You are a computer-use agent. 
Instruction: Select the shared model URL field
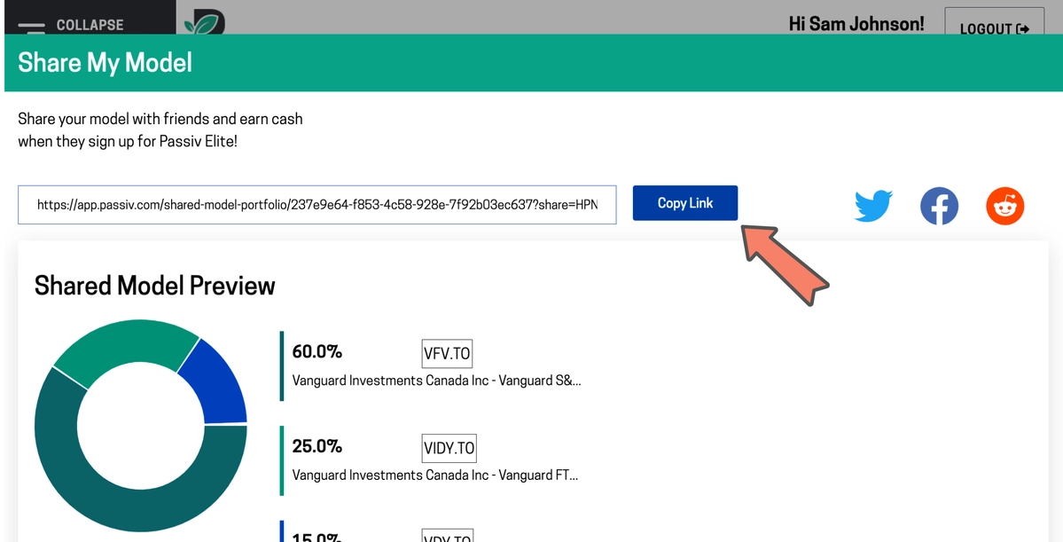click(x=317, y=204)
